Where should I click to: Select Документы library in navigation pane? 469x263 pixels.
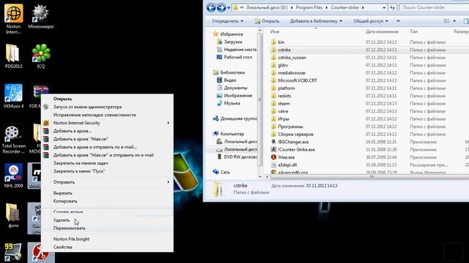pos(232,88)
